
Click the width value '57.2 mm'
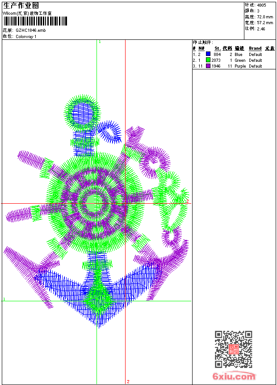tap(265, 23)
